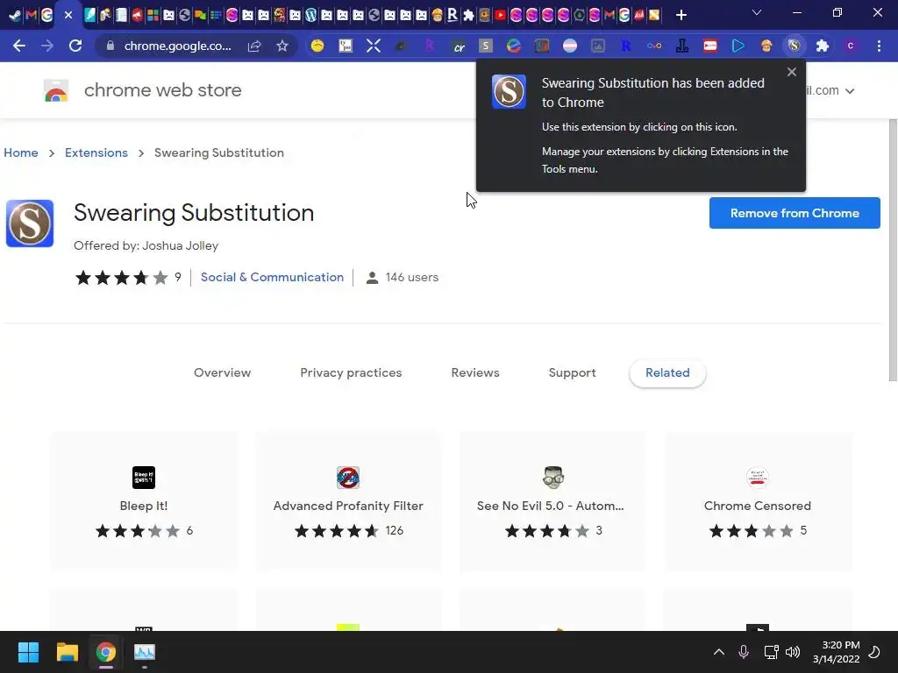
Task: Open the monitor graph taskbar app
Action: pyautogui.click(x=145, y=652)
